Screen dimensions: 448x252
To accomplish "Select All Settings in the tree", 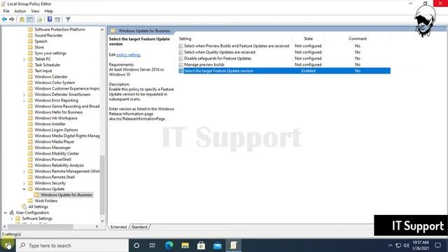I will point(38,206).
